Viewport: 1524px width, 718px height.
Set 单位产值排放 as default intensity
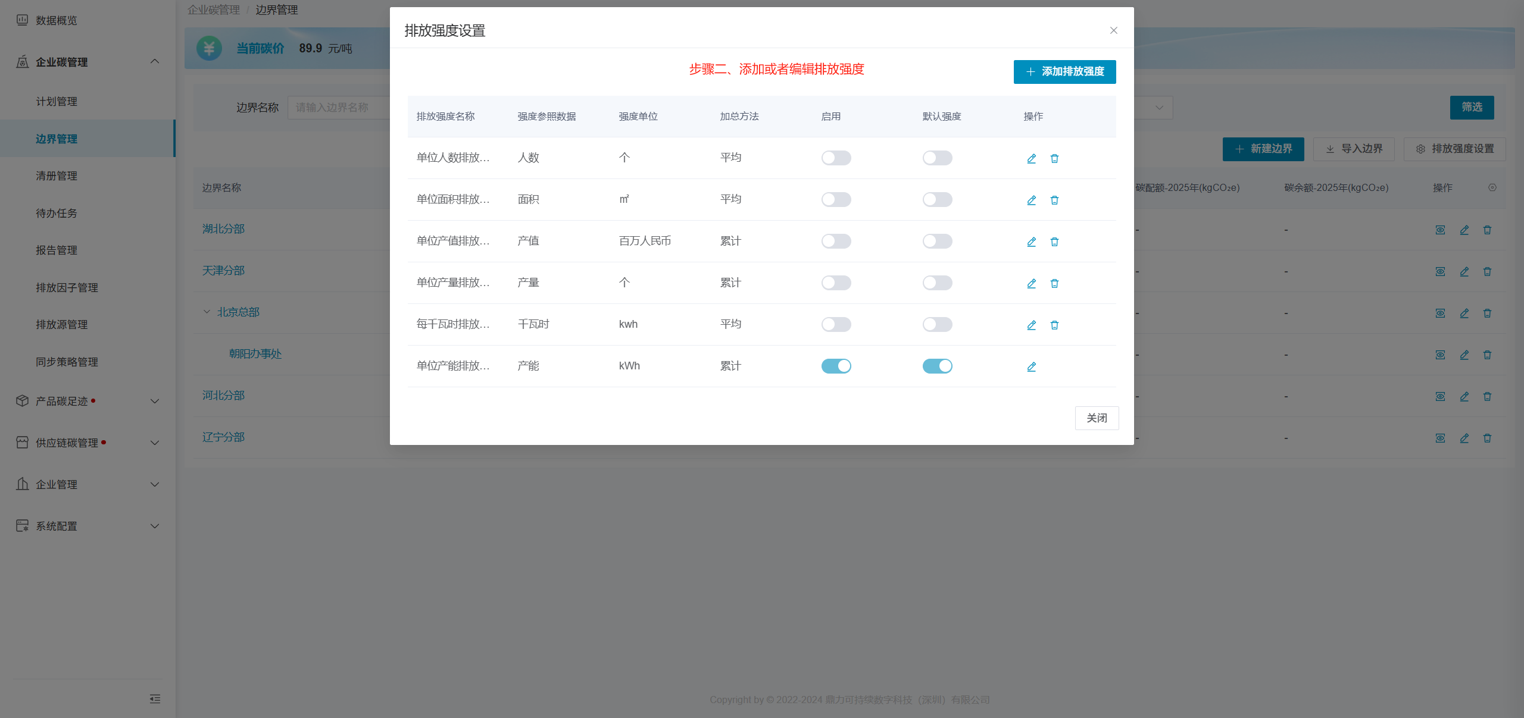[x=937, y=241]
